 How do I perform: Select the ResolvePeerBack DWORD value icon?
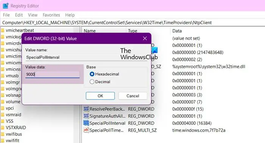pyautogui.click(x=86, y=109)
